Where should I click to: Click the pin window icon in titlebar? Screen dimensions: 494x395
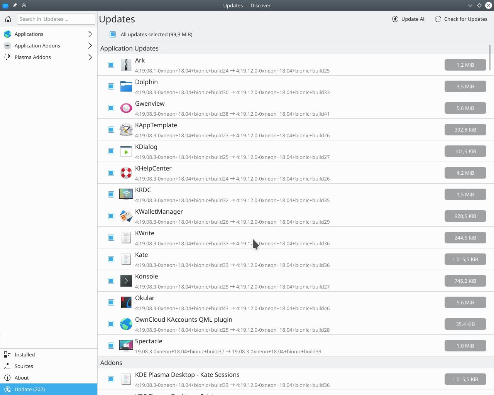coord(15,5)
